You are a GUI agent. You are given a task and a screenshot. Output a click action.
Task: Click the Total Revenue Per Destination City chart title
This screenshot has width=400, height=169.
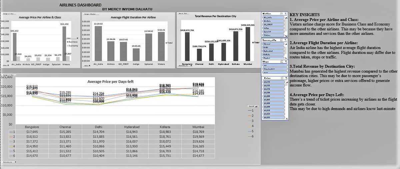coord(215,16)
